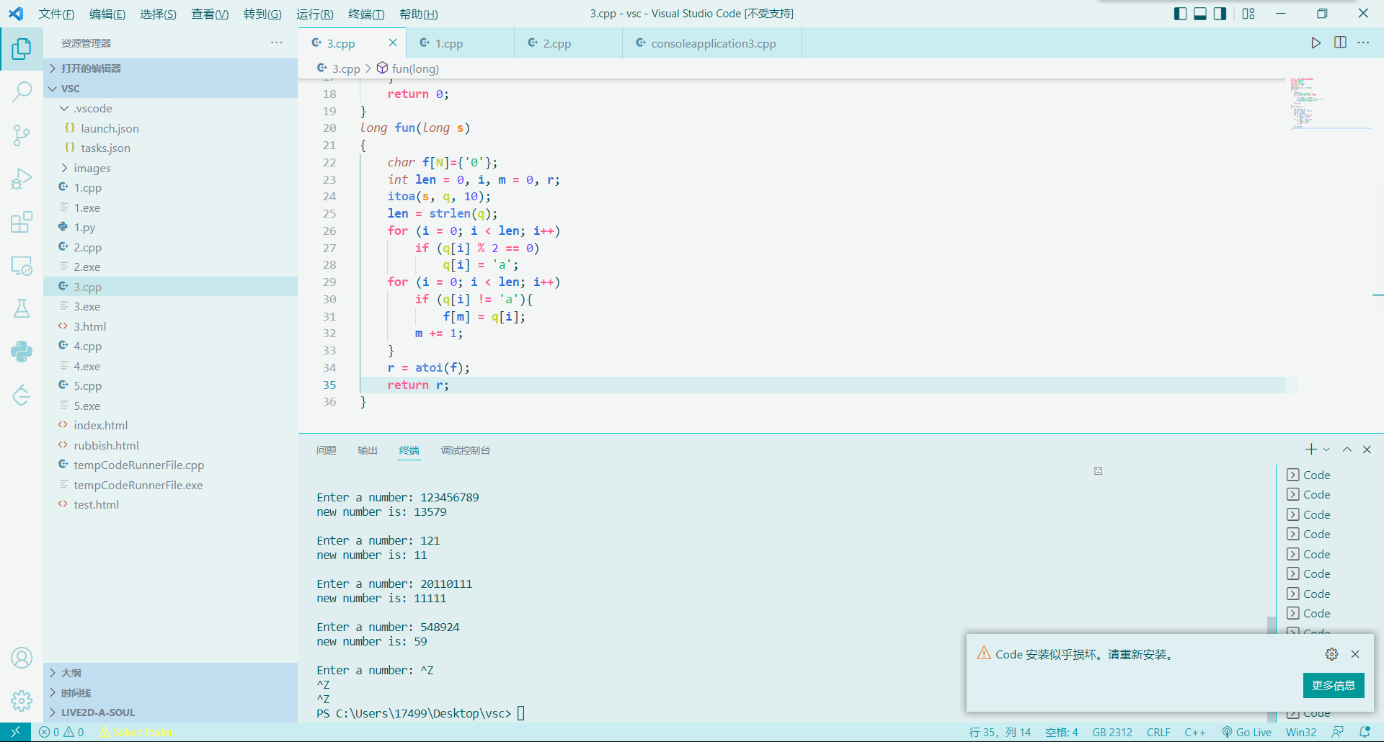Open tasks.json file
The height and width of the screenshot is (742, 1384).
point(171,148)
